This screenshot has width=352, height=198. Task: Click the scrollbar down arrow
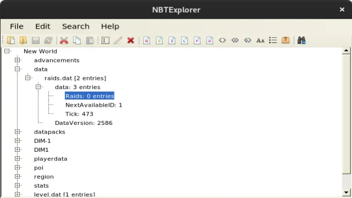[346, 193]
